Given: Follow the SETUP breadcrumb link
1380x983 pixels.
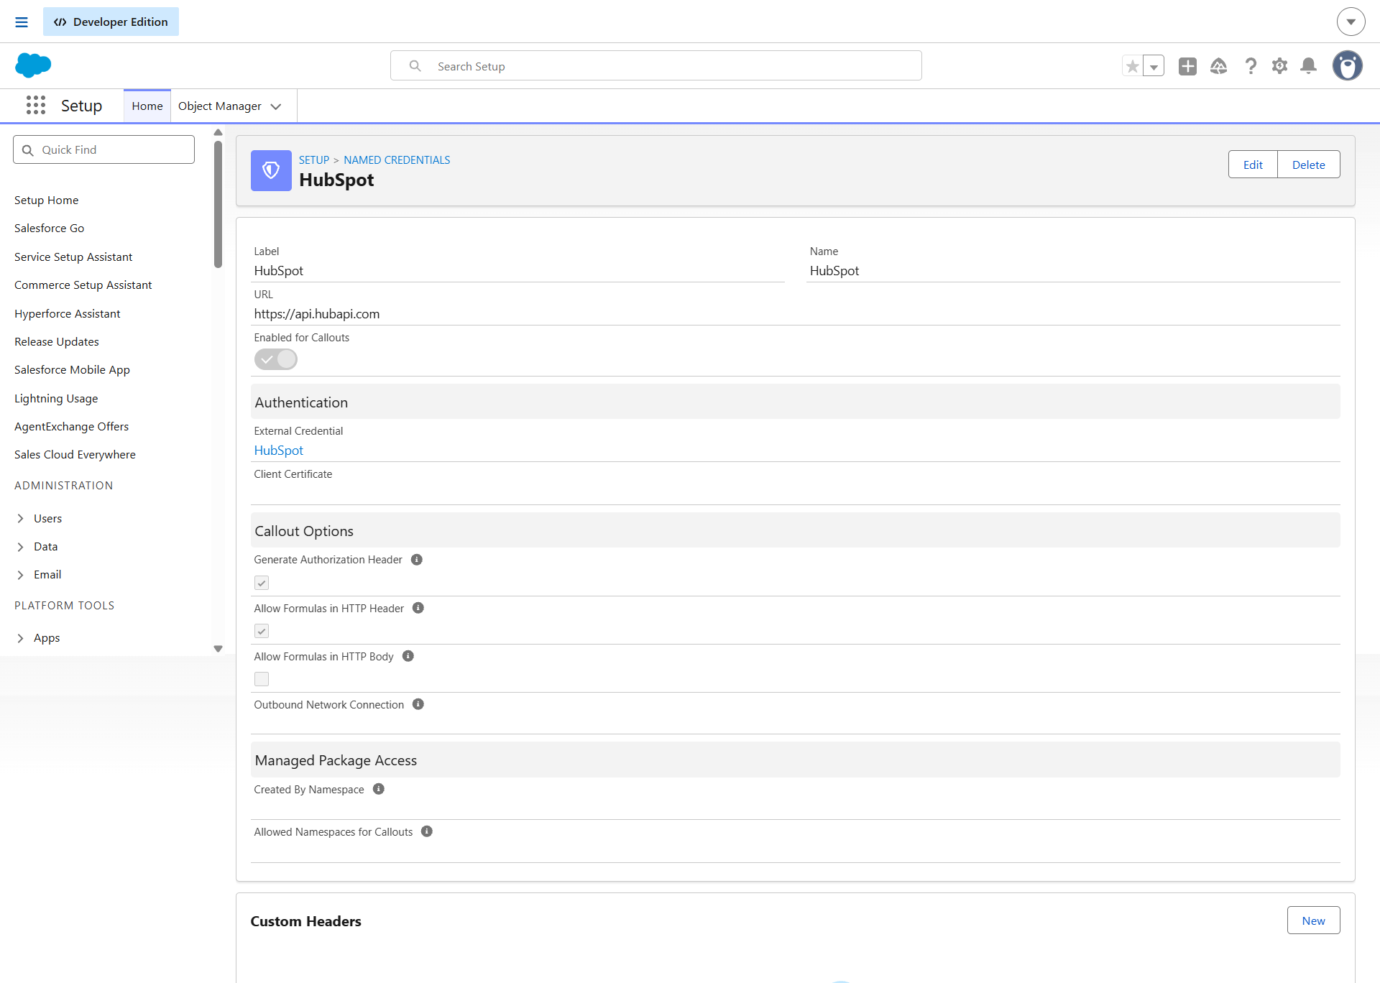Looking at the screenshot, I should [314, 160].
